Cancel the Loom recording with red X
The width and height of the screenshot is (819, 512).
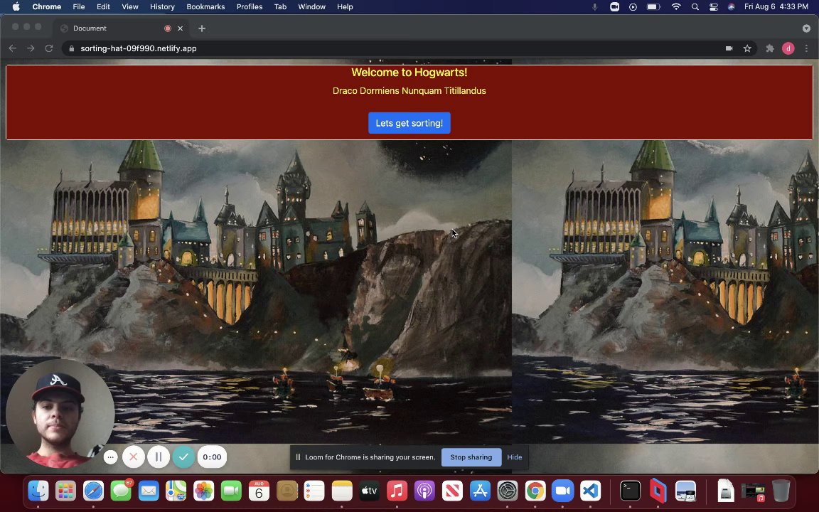pyautogui.click(x=133, y=457)
